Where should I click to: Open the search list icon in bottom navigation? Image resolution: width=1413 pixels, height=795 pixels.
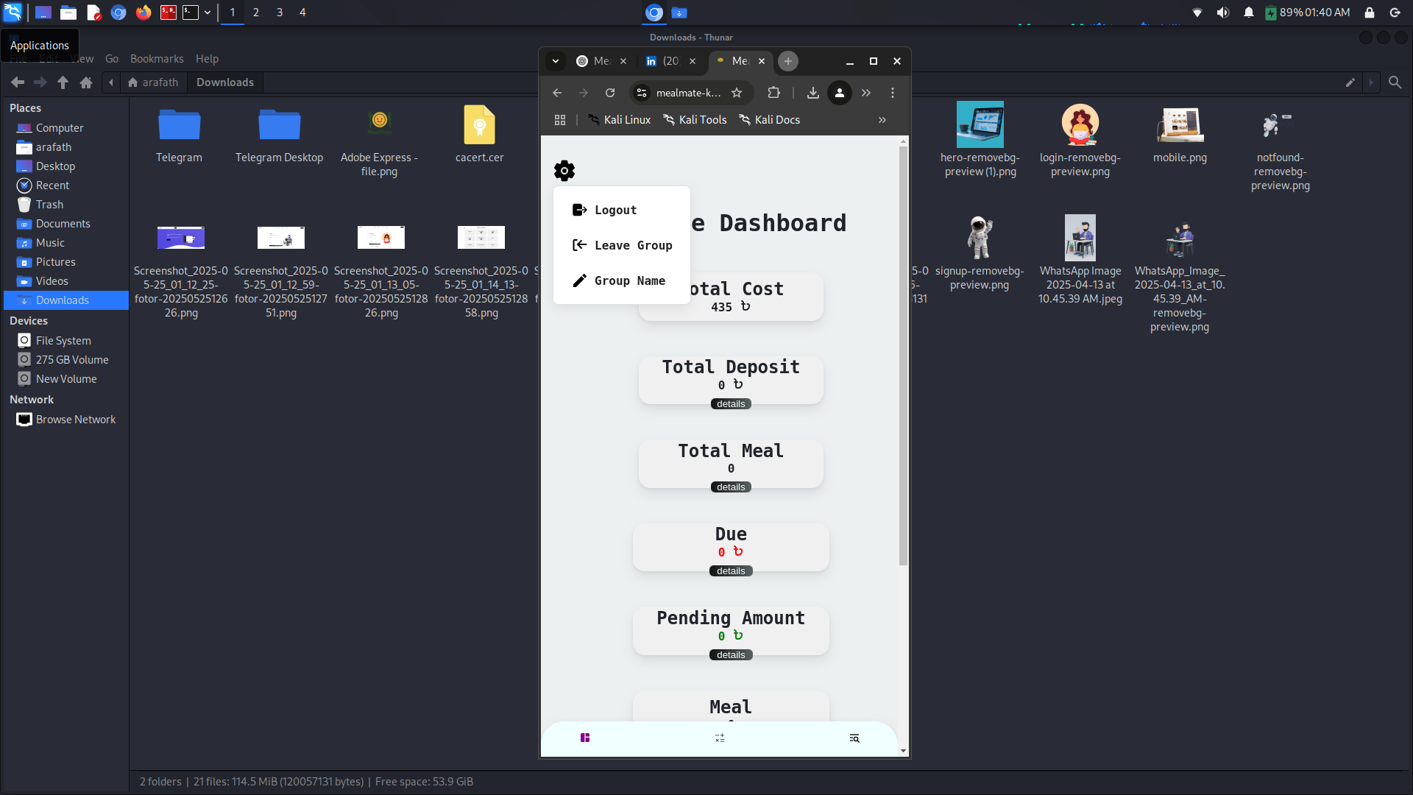(x=854, y=738)
